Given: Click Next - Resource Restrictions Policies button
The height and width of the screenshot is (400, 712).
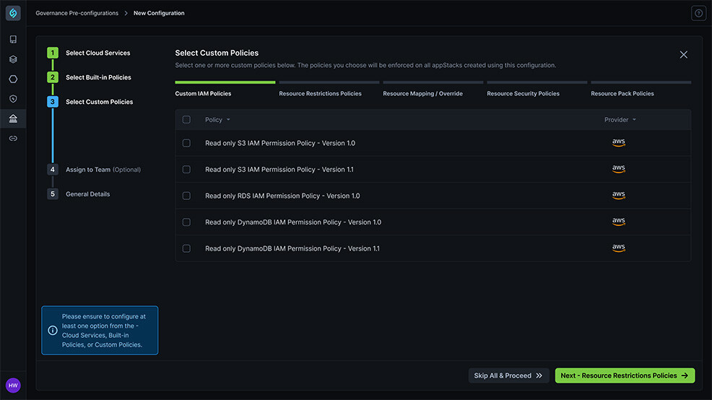Looking at the screenshot, I should (625, 375).
